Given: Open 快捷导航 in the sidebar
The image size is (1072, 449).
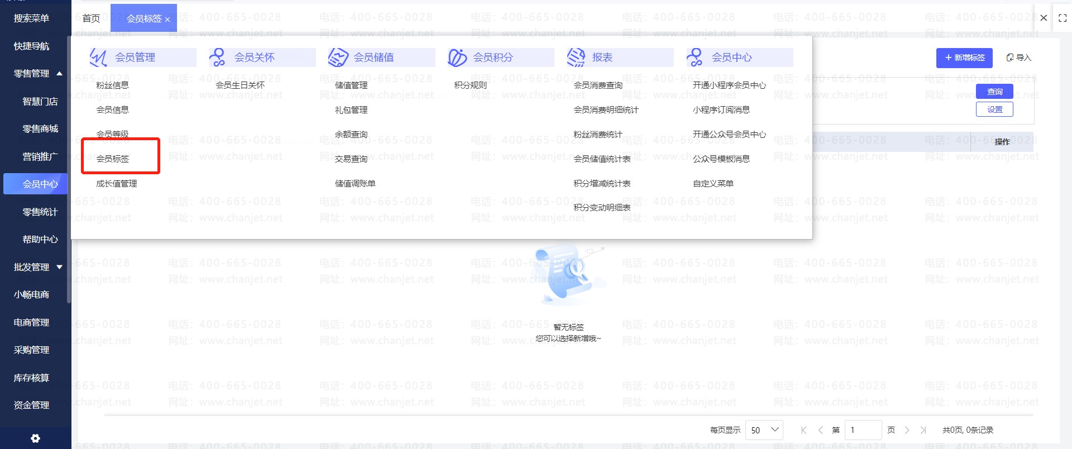Looking at the screenshot, I should 32,46.
